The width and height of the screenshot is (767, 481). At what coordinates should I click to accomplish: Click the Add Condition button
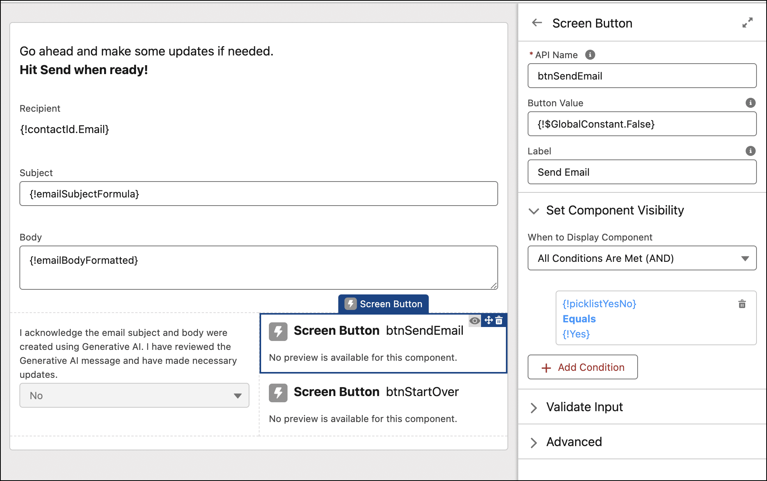tap(582, 367)
